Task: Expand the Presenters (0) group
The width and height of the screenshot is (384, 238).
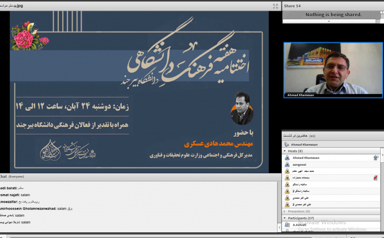Action: click(285, 211)
